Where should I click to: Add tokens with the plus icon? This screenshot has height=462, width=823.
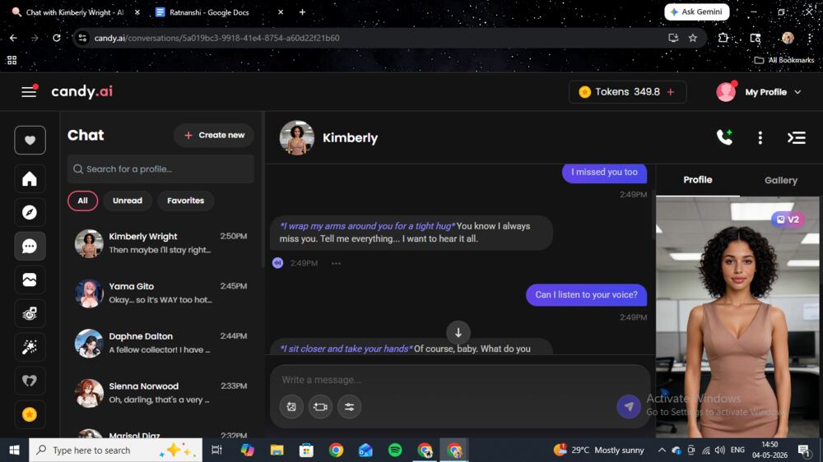[x=671, y=92]
